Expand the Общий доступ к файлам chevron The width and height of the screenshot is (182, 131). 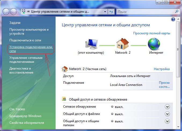click(x=167, y=114)
